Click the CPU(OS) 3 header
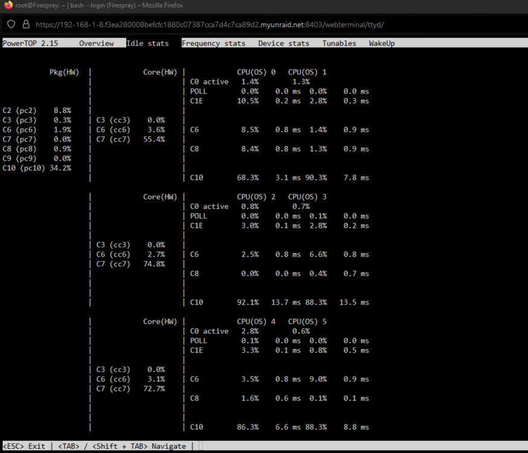Viewport: 528px width, 453px height. coord(307,196)
